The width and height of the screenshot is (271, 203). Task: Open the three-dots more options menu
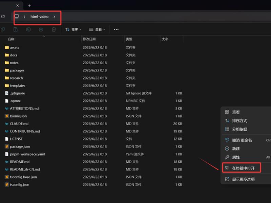[116, 29]
